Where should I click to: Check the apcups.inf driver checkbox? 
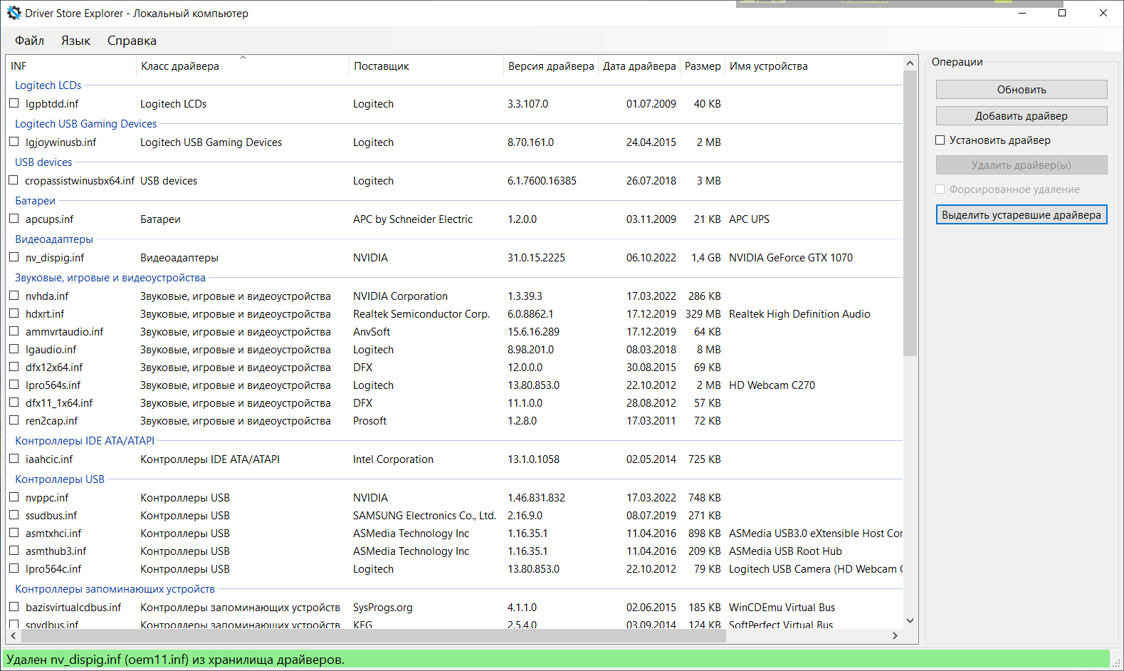pos(14,219)
